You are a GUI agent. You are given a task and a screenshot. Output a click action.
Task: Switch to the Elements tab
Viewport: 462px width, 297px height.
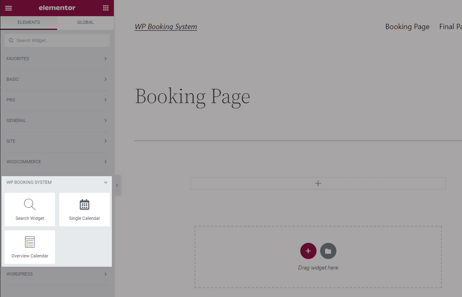[x=29, y=22]
